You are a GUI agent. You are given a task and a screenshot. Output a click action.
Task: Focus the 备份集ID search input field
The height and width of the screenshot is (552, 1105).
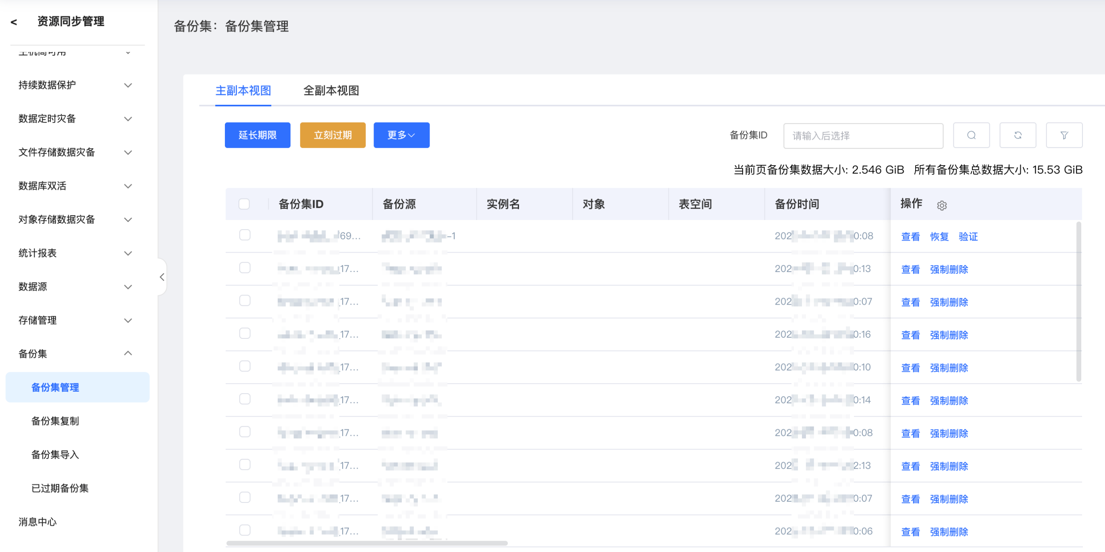(x=863, y=136)
